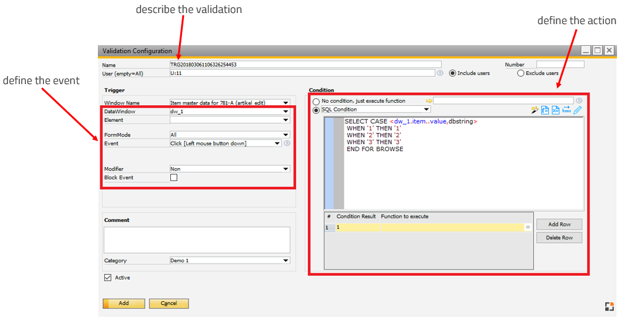This screenshot has width=620, height=321.
Task: Click the yellow arrow beside the function field
Action: tap(429, 101)
